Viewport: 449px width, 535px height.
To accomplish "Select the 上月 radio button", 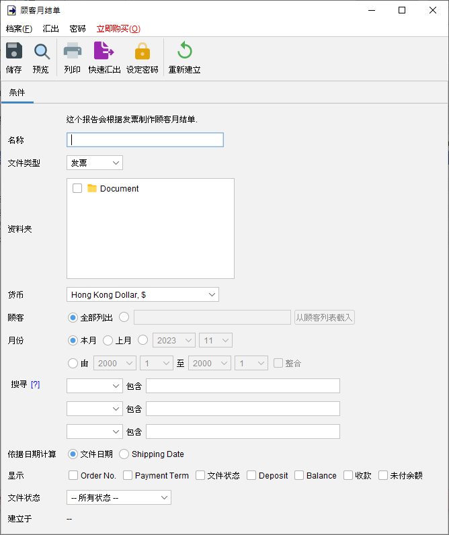I will 108,341.
